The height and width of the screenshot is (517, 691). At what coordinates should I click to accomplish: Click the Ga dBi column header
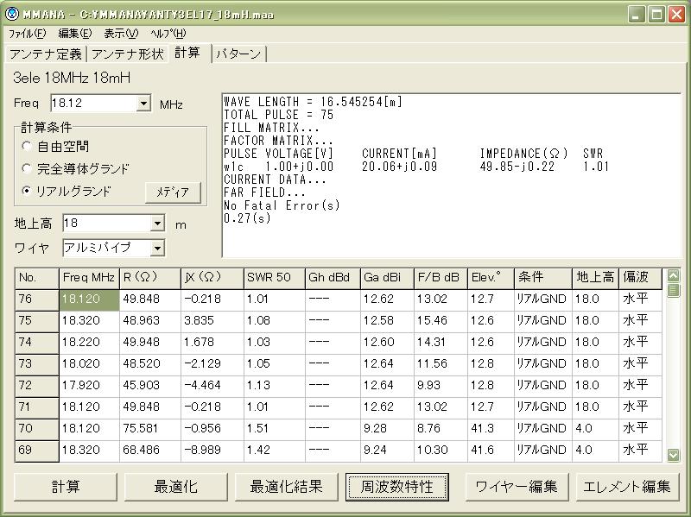point(387,278)
